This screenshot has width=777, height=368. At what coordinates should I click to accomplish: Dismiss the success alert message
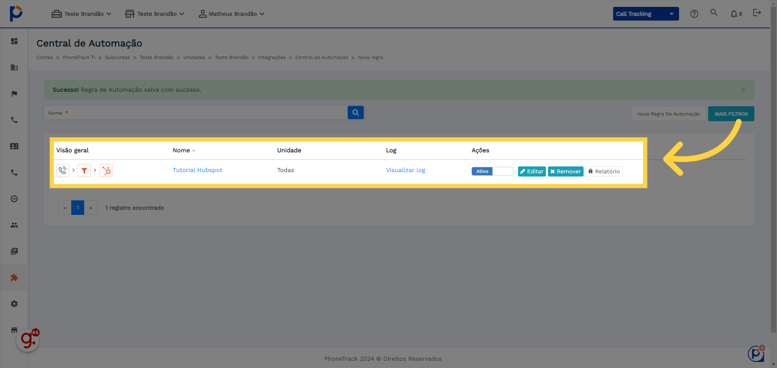(x=743, y=90)
